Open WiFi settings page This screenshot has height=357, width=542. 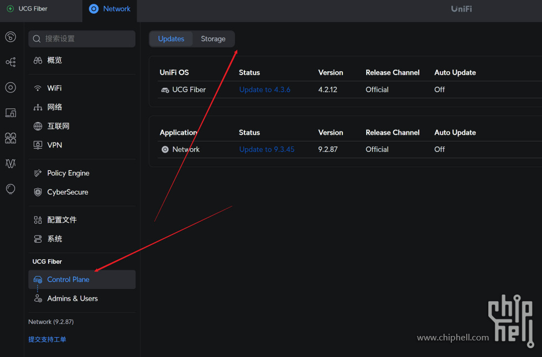point(82,88)
